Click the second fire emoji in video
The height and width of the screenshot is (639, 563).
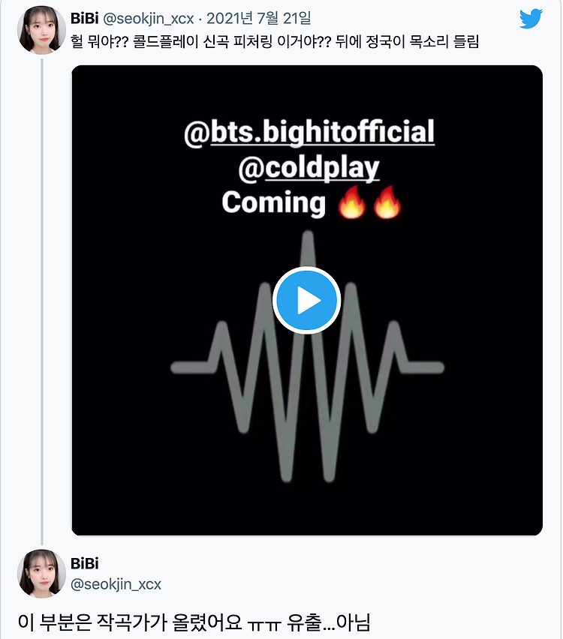coord(387,202)
